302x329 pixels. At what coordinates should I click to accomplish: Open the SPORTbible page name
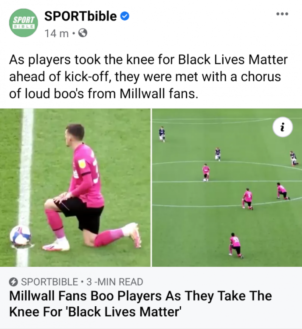[x=81, y=16]
